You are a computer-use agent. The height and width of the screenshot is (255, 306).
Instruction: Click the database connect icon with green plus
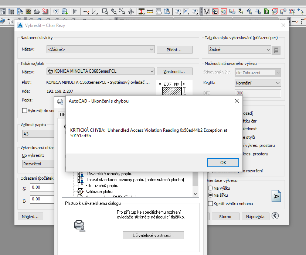(x=65, y=11)
